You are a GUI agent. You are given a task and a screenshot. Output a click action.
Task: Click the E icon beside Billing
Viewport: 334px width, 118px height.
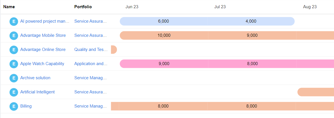tap(14, 106)
